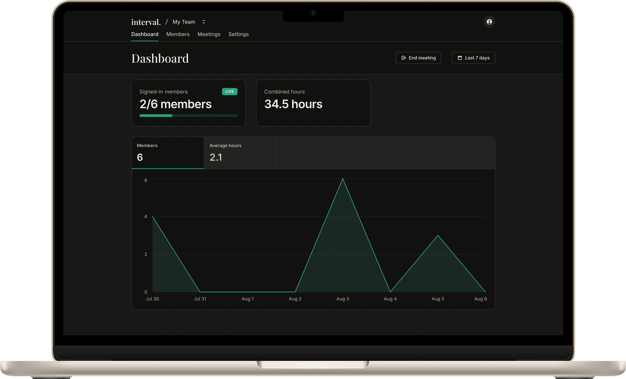Screen dimensions: 626x379
Task: Click the Aug 3 peak on the chart
Action: (x=343, y=179)
